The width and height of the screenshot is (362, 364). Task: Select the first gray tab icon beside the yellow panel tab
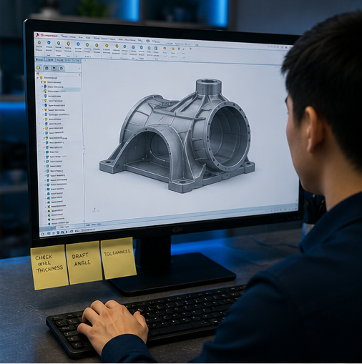[47, 68]
